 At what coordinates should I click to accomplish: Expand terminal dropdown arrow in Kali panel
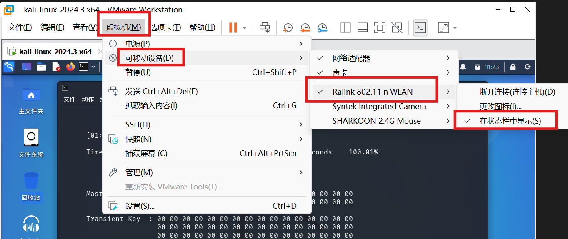[93, 67]
